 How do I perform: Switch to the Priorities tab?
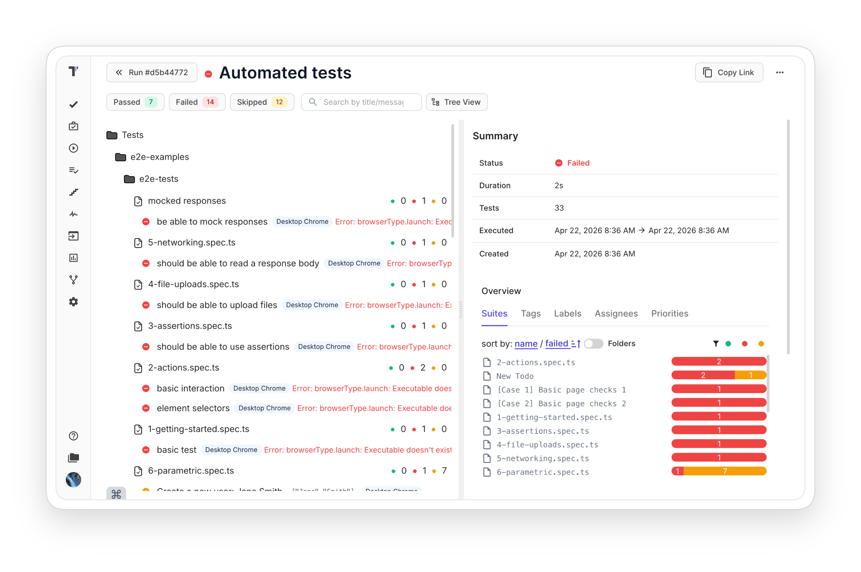pyautogui.click(x=669, y=313)
